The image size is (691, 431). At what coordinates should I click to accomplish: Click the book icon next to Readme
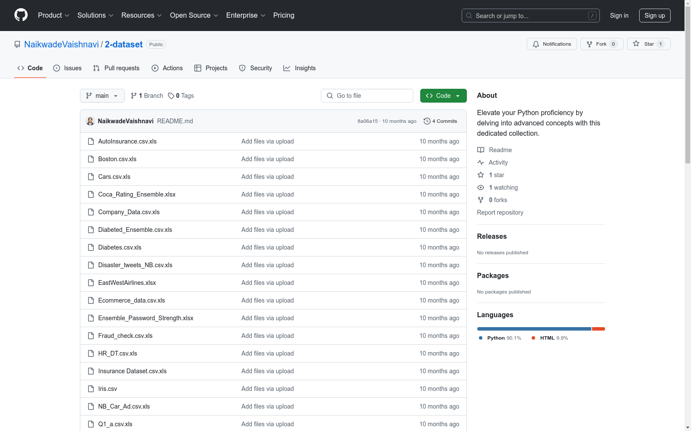(481, 150)
